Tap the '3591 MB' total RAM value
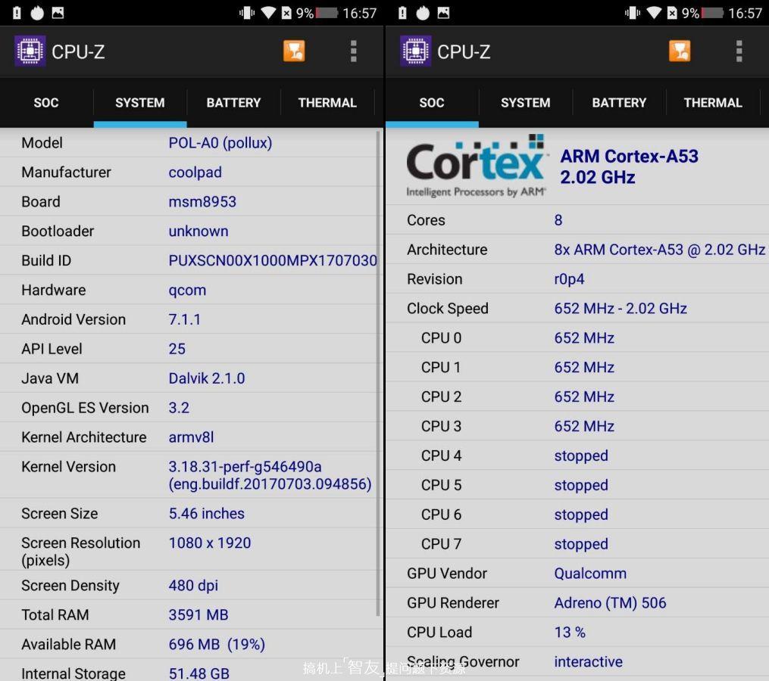The width and height of the screenshot is (769, 681). pos(199,615)
